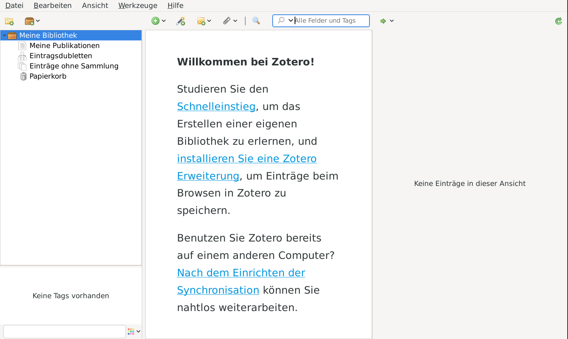
Task: Click the Add Attachment paperclip icon
Action: point(227,21)
